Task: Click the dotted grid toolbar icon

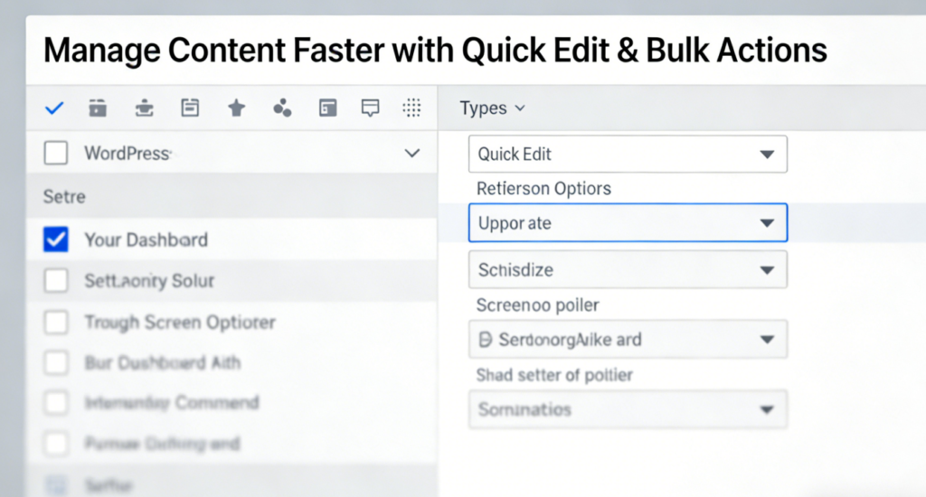Action: [412, 108]
